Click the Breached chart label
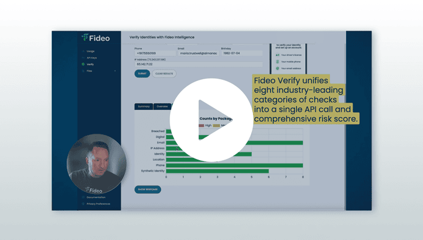This screenshot has height=240, width=423. pos(158,131)
